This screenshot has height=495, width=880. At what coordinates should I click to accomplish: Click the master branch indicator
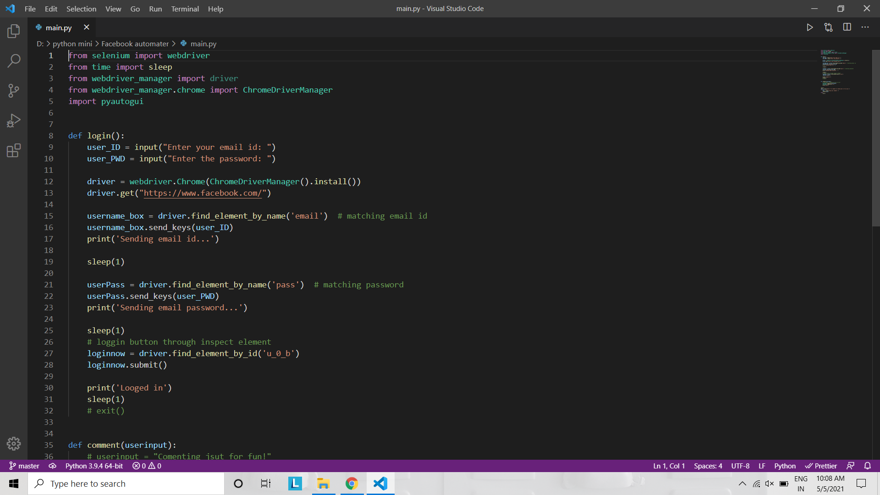coord(25,466)
